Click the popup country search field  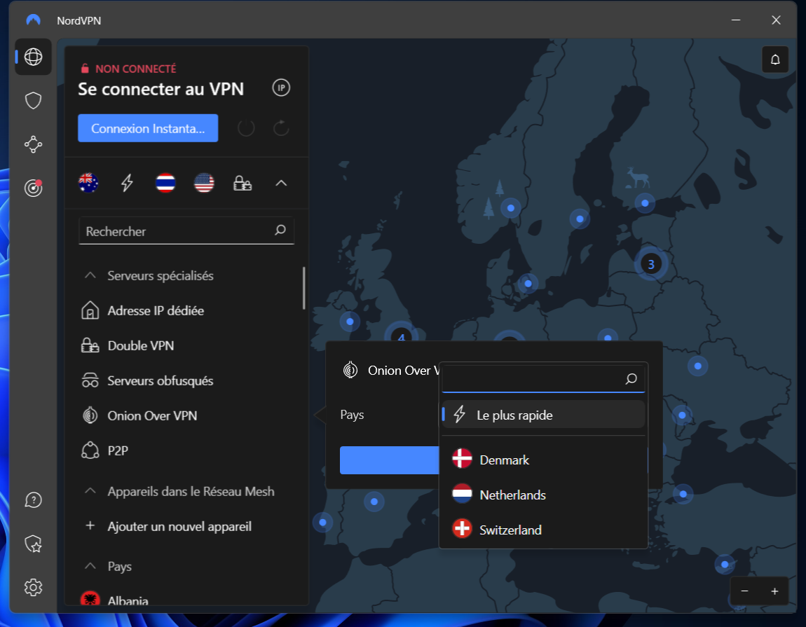point(543,379)
